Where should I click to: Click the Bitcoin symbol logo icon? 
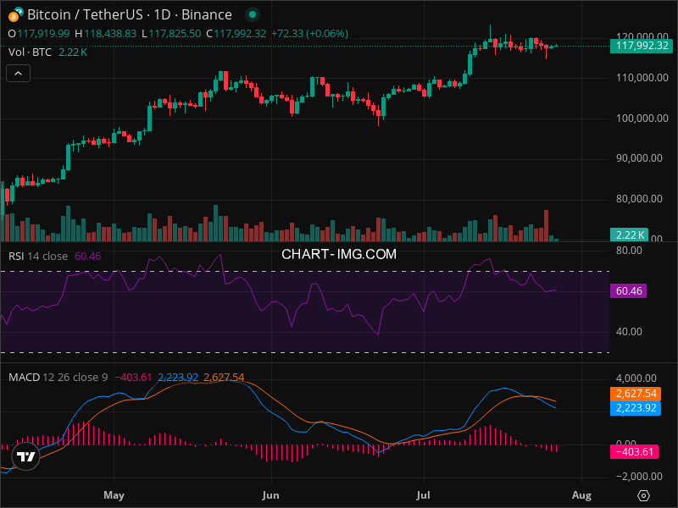[15, 14]
